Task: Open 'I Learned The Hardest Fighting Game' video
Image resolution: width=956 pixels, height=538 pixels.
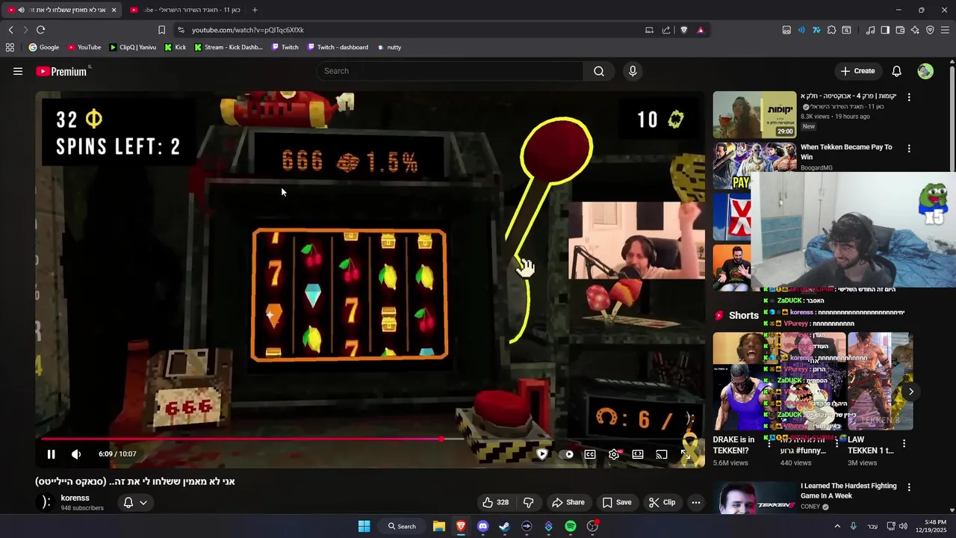Action: [848, 490]
